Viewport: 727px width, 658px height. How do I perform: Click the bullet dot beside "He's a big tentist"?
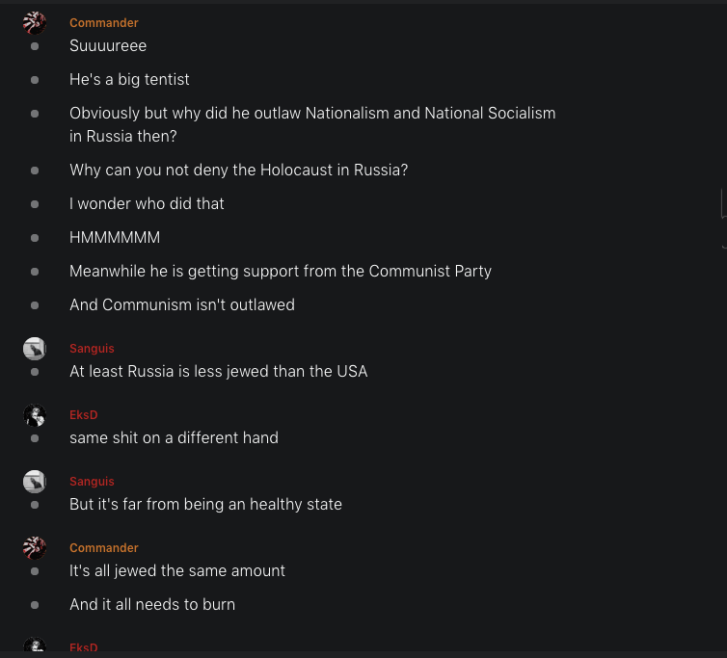point(35,80)
